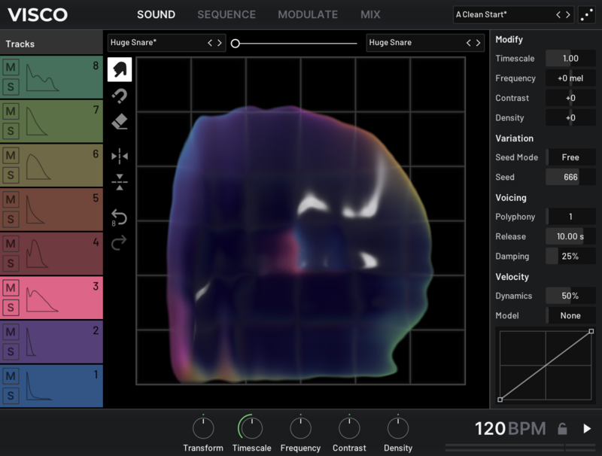Open the Seed Mode Free dropdown
The image size is (602, 456).
[570, 157]
